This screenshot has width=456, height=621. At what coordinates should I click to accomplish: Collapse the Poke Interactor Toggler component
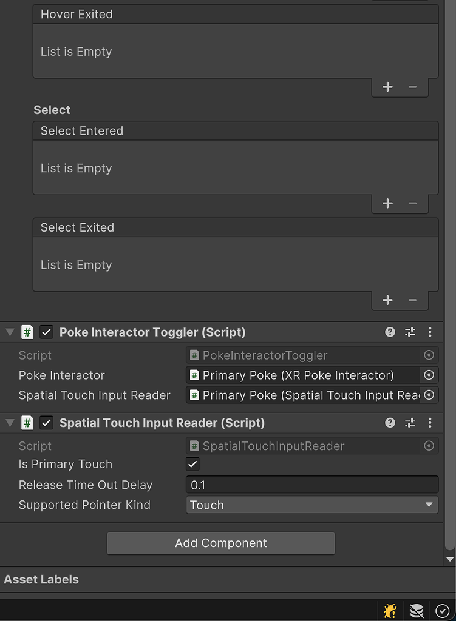pos(10,332)
